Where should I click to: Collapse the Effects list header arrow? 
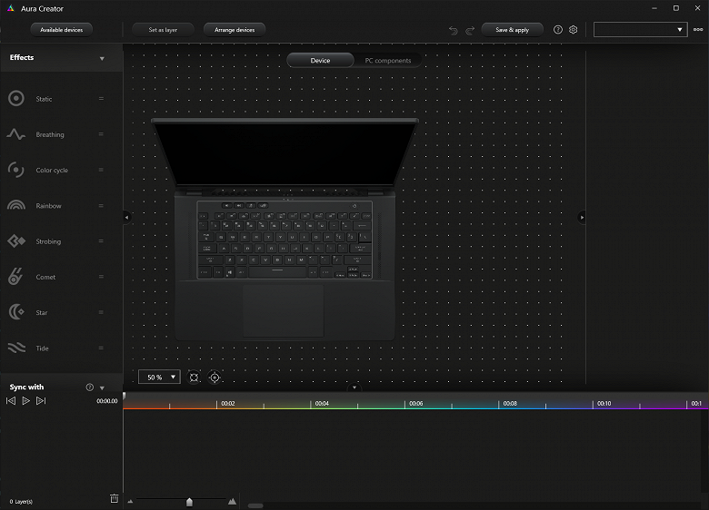click(x=102, y=59)
